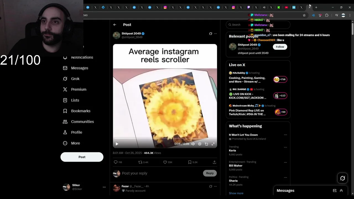Open video settings gear

(200, 144)
